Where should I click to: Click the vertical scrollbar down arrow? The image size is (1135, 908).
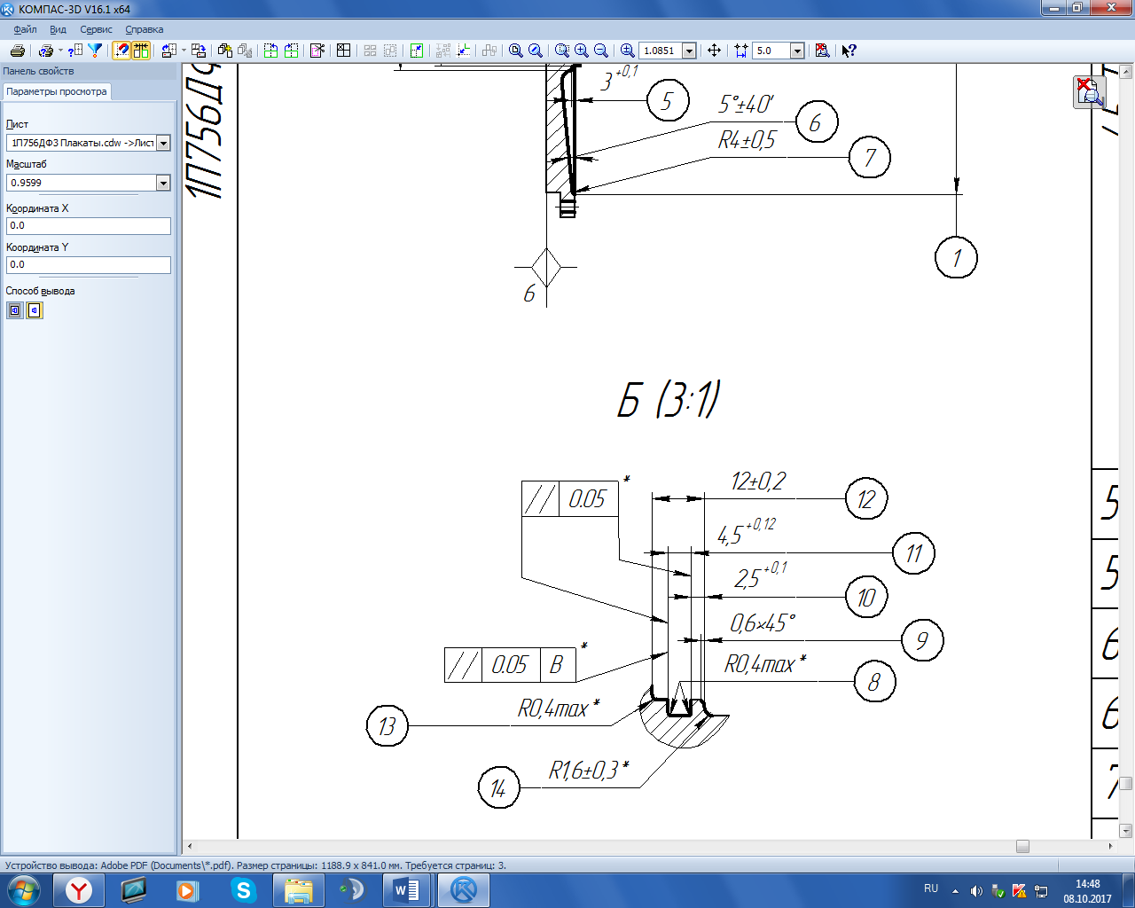1126,831
